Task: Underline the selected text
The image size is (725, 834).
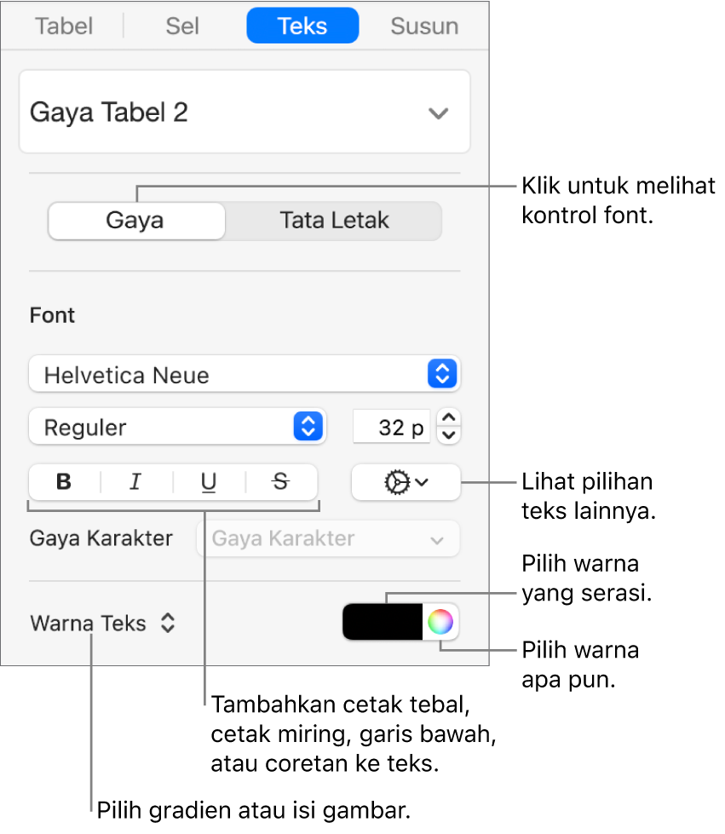Action: coord(208,482)
